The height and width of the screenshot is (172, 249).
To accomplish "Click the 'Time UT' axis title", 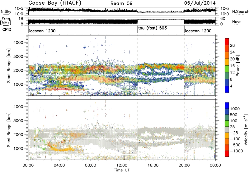I will [x=122, y=170].
